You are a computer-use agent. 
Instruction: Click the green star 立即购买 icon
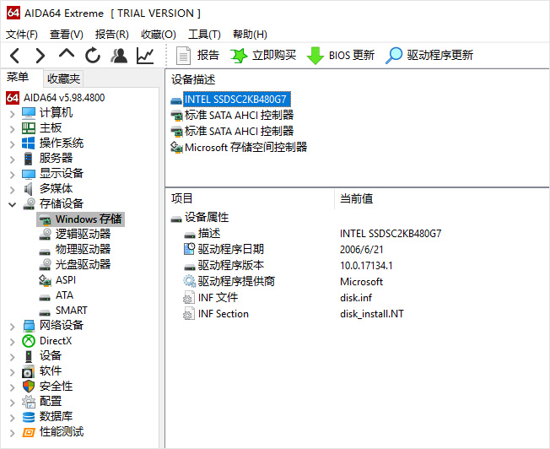pyautogui.click(x=239, y=56)
